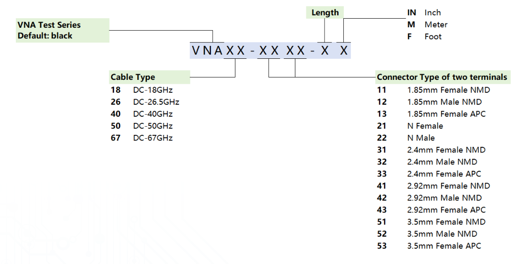Click the 'Cable Type' header
Viewport: 526px width, 264px height.
click(x=150, y=77)
